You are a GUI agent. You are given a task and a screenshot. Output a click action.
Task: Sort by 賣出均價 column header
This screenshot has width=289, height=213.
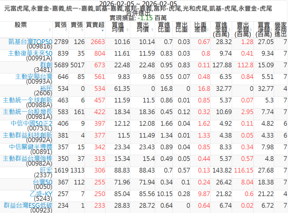tap(142, 27)
